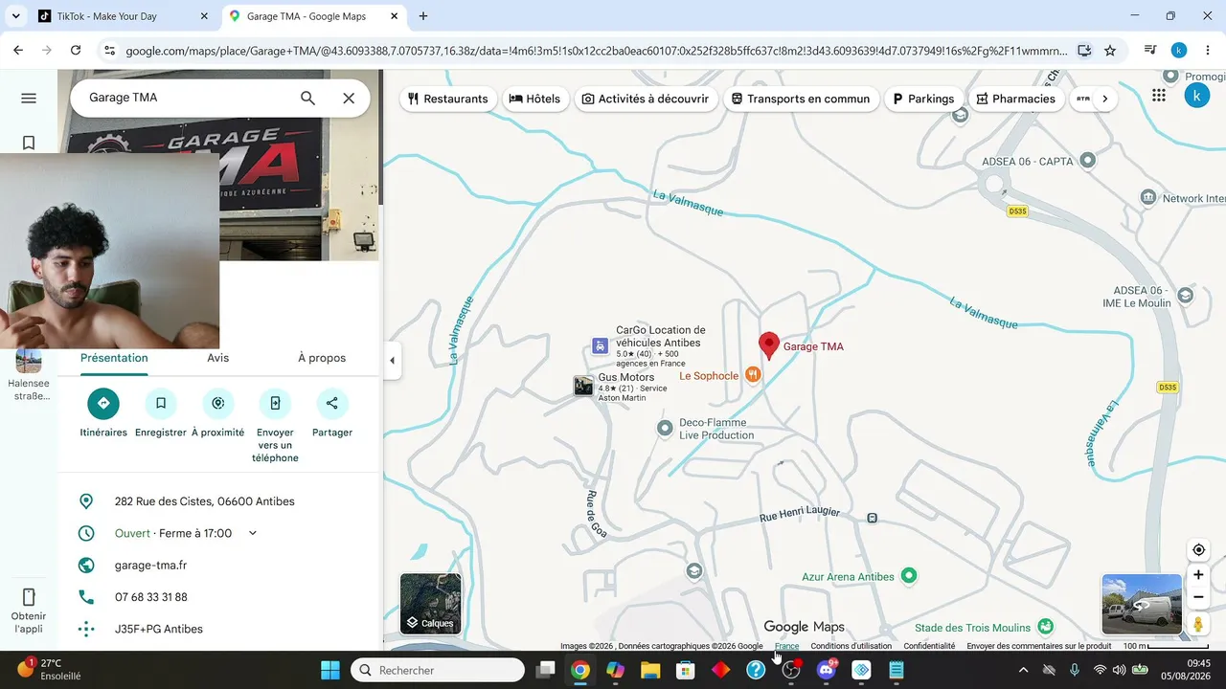The height and width of the screenshot is (689, 1226).
Task: Switch to the À propos tab
Action: pos(322,358)
